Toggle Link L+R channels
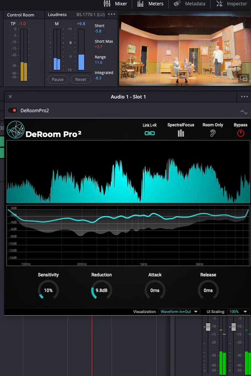Screen dimensions: 251x376 click(149, 133)
